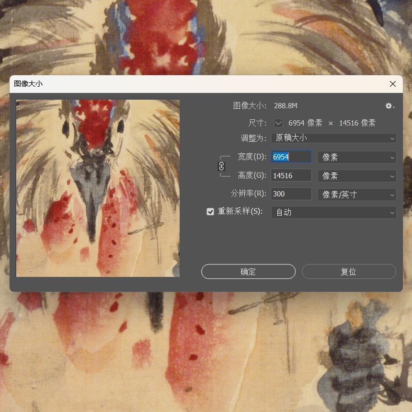Open the 尺寸 units dropdown arrow

pos(278,123)
